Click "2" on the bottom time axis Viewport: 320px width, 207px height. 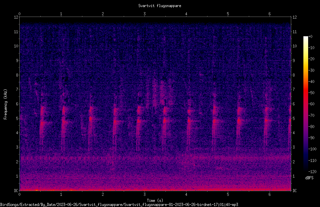point(103,194)
